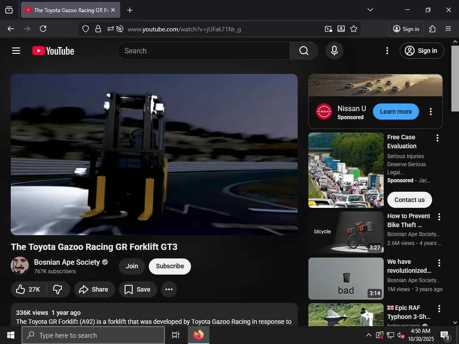The image size is (459, 344).
Task: Join the Bosnian Ape Society channel
Action: [132, 266]
